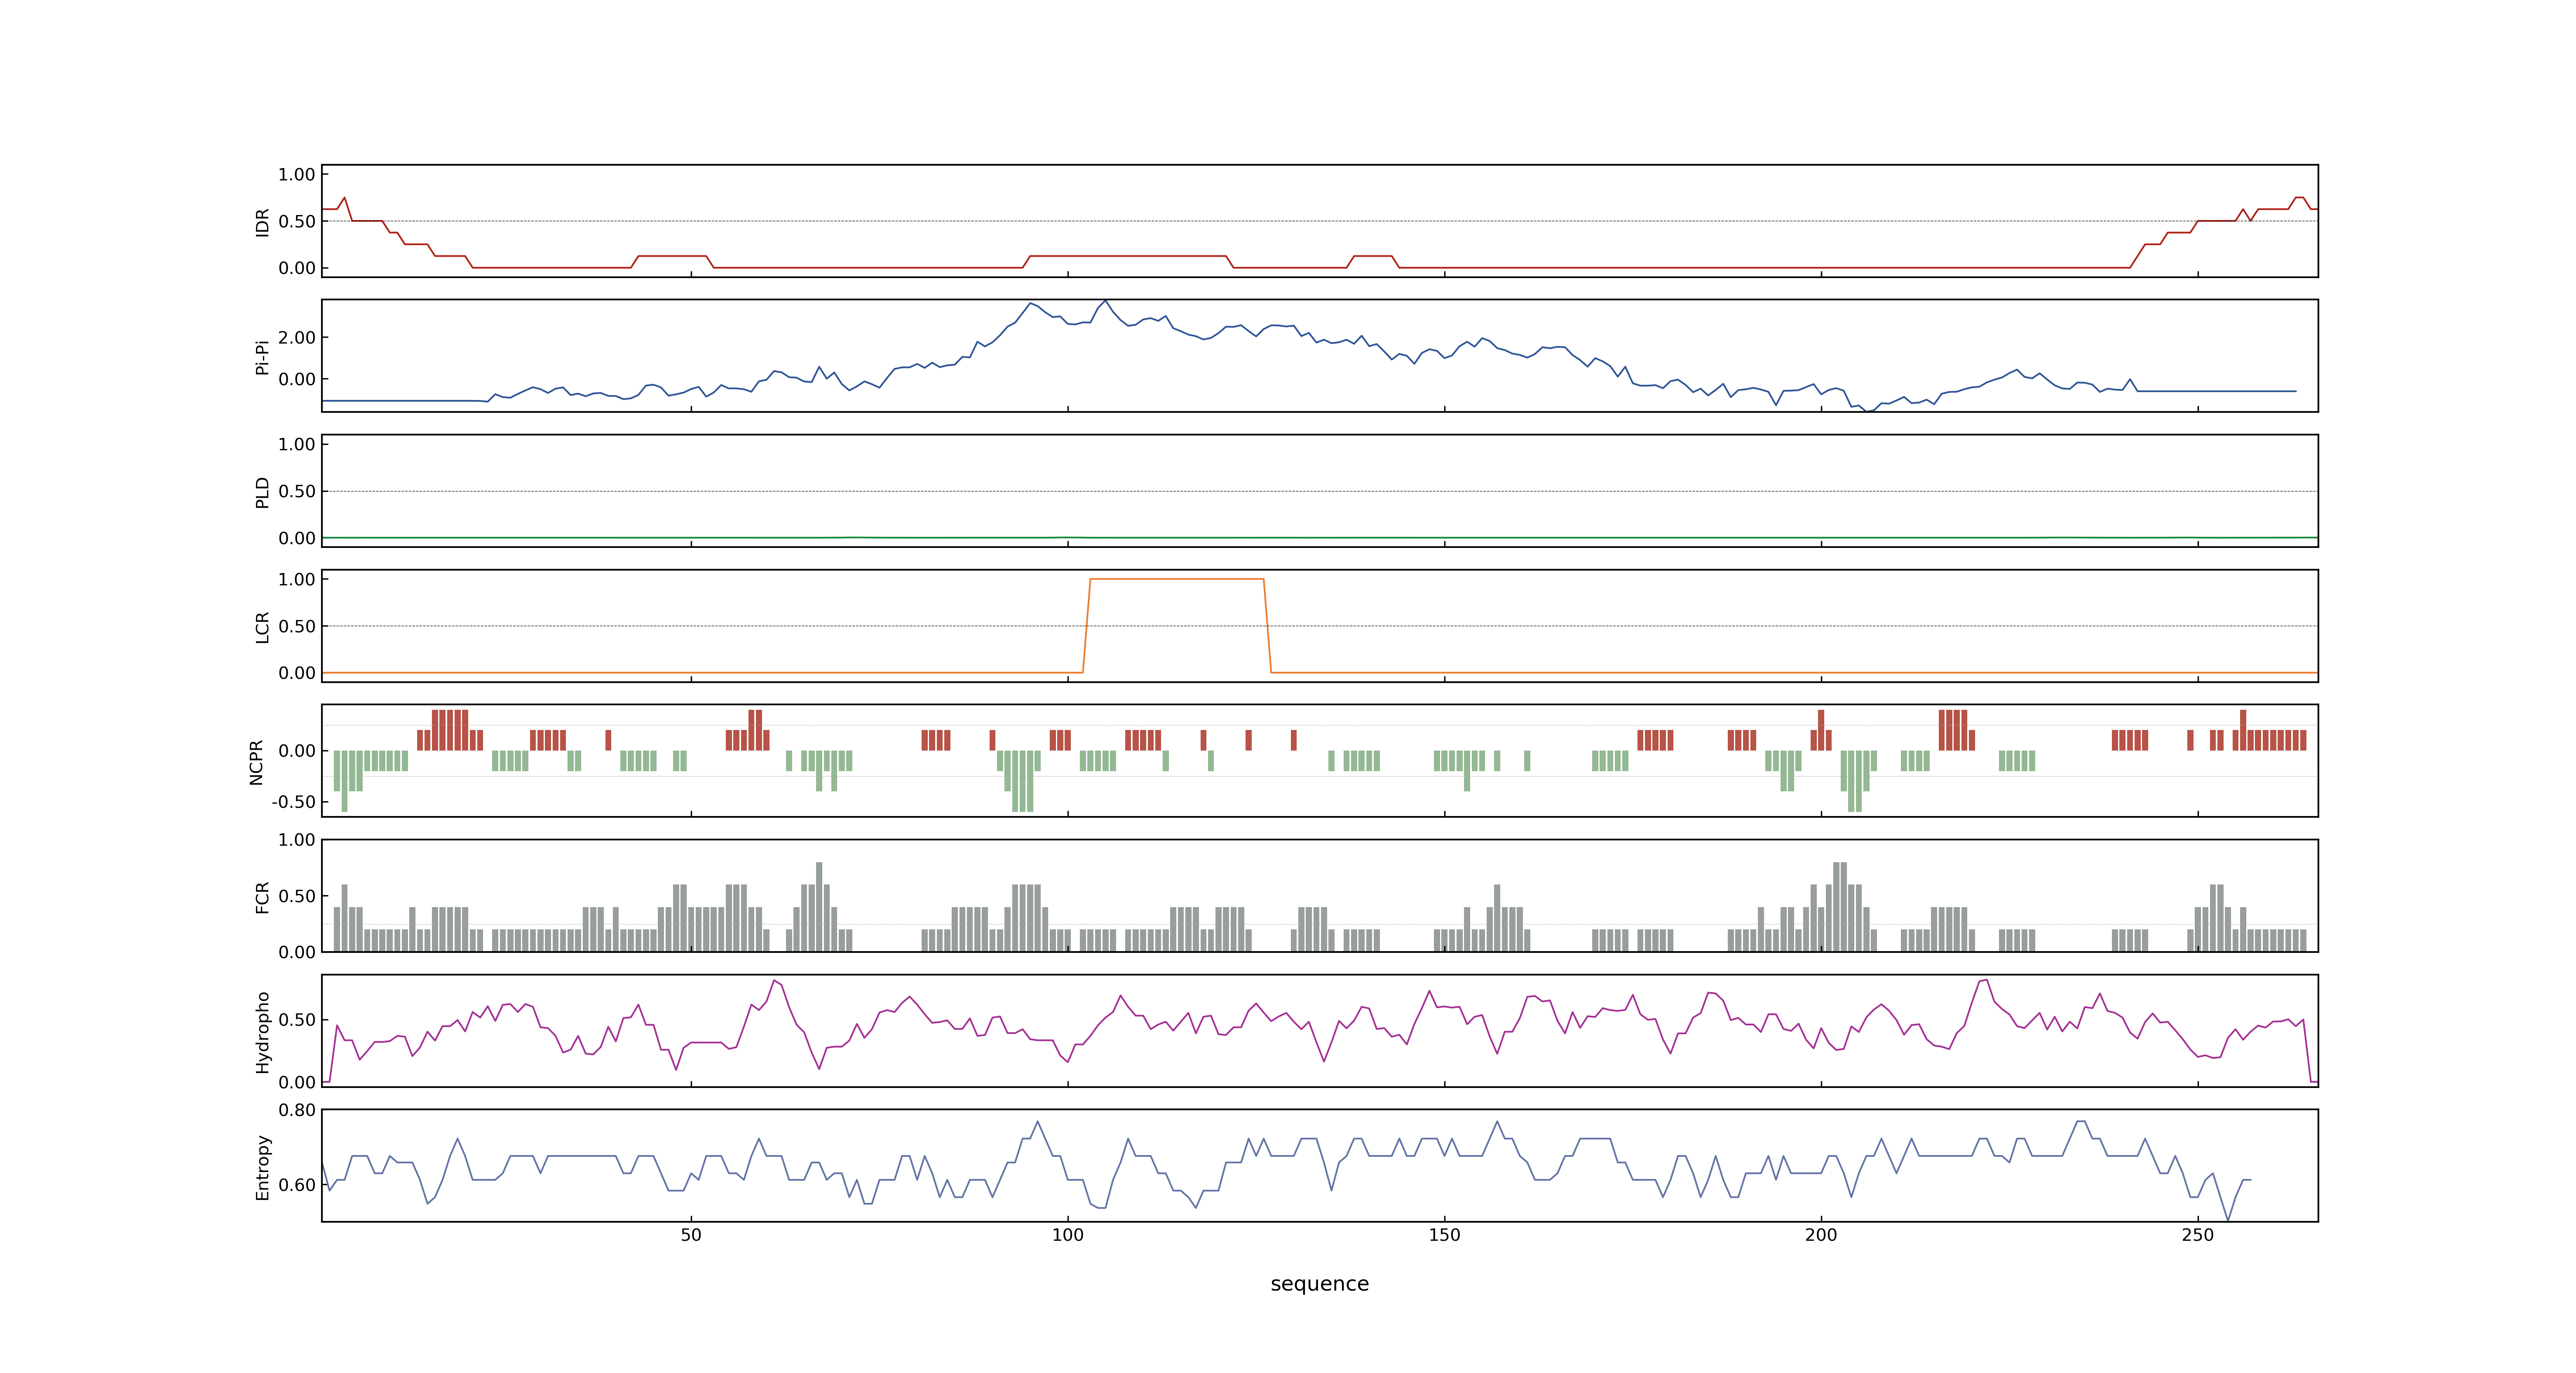
Task: Click the FCR y-axis label
Action: tap(262, 897)
